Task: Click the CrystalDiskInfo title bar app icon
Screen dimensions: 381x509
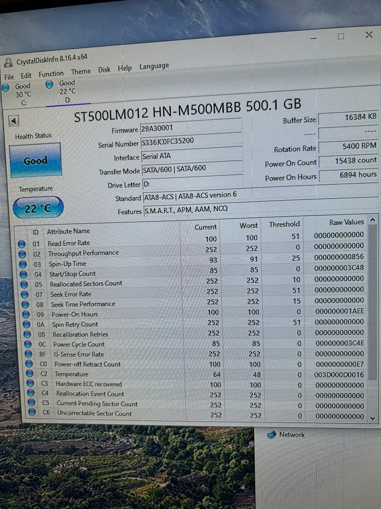Action: [8, 63]
